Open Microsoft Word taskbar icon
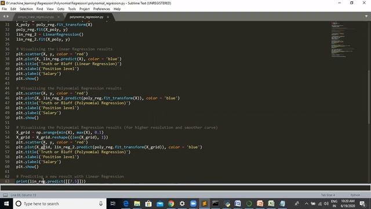 (238, 203)
